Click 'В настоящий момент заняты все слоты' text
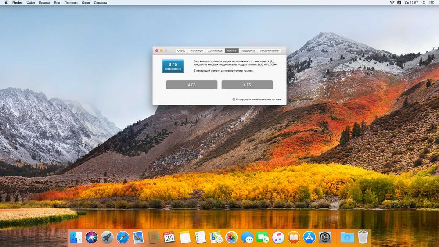This screenshot has width=439, height=247. [223, 71]
